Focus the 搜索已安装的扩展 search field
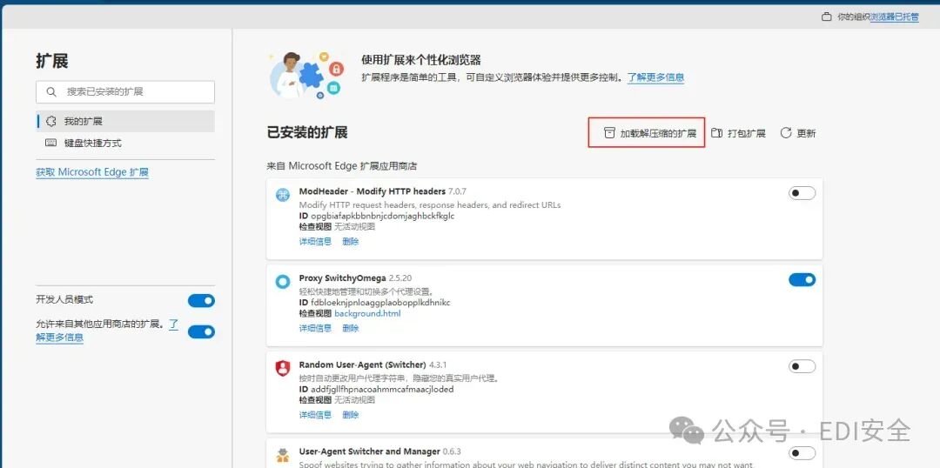This screenshot has height=468, width=940. pos(125,91)
